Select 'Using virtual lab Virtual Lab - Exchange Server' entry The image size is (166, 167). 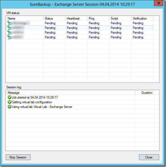pyautogui.click(x=42, y=107)
